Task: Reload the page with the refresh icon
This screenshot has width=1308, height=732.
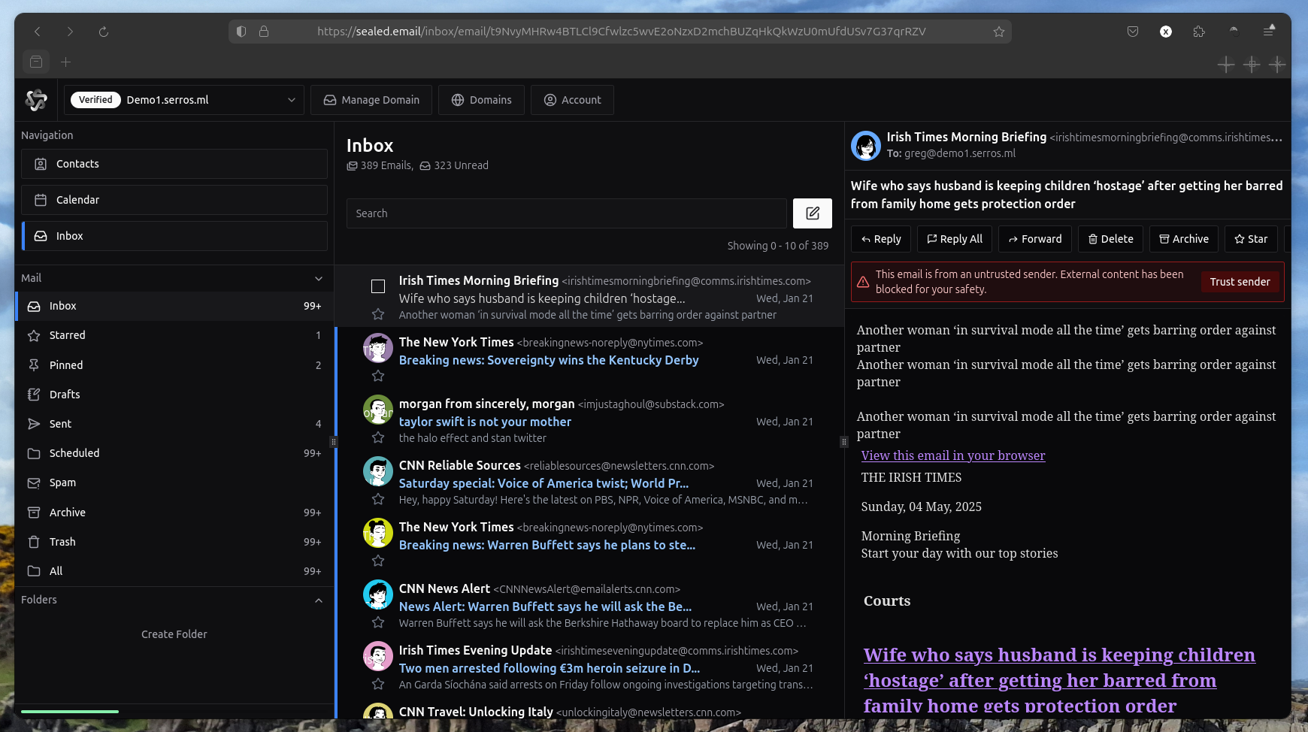Action: (104, 32)
